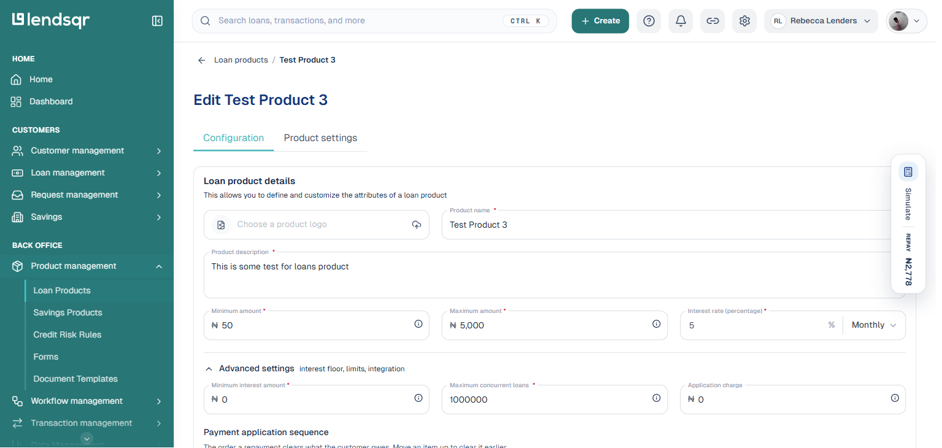
Task: Click the lendsqr logo
Action: tap(51, 20)
